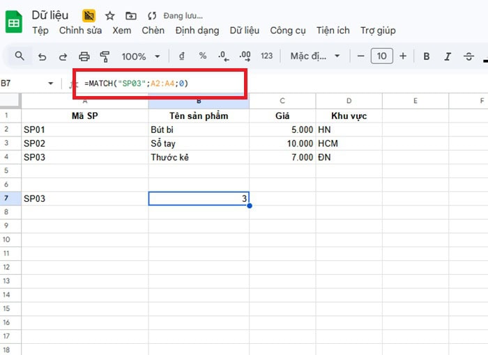Open the search tool in toolbar
The height and width of the screenshot is (355, 488).
[x=20, y=56]
